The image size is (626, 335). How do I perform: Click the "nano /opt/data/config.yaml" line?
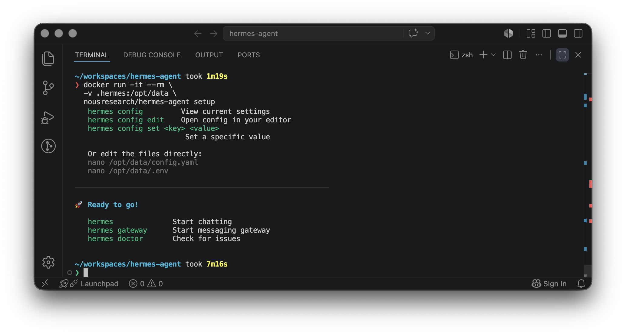(143, 162)
